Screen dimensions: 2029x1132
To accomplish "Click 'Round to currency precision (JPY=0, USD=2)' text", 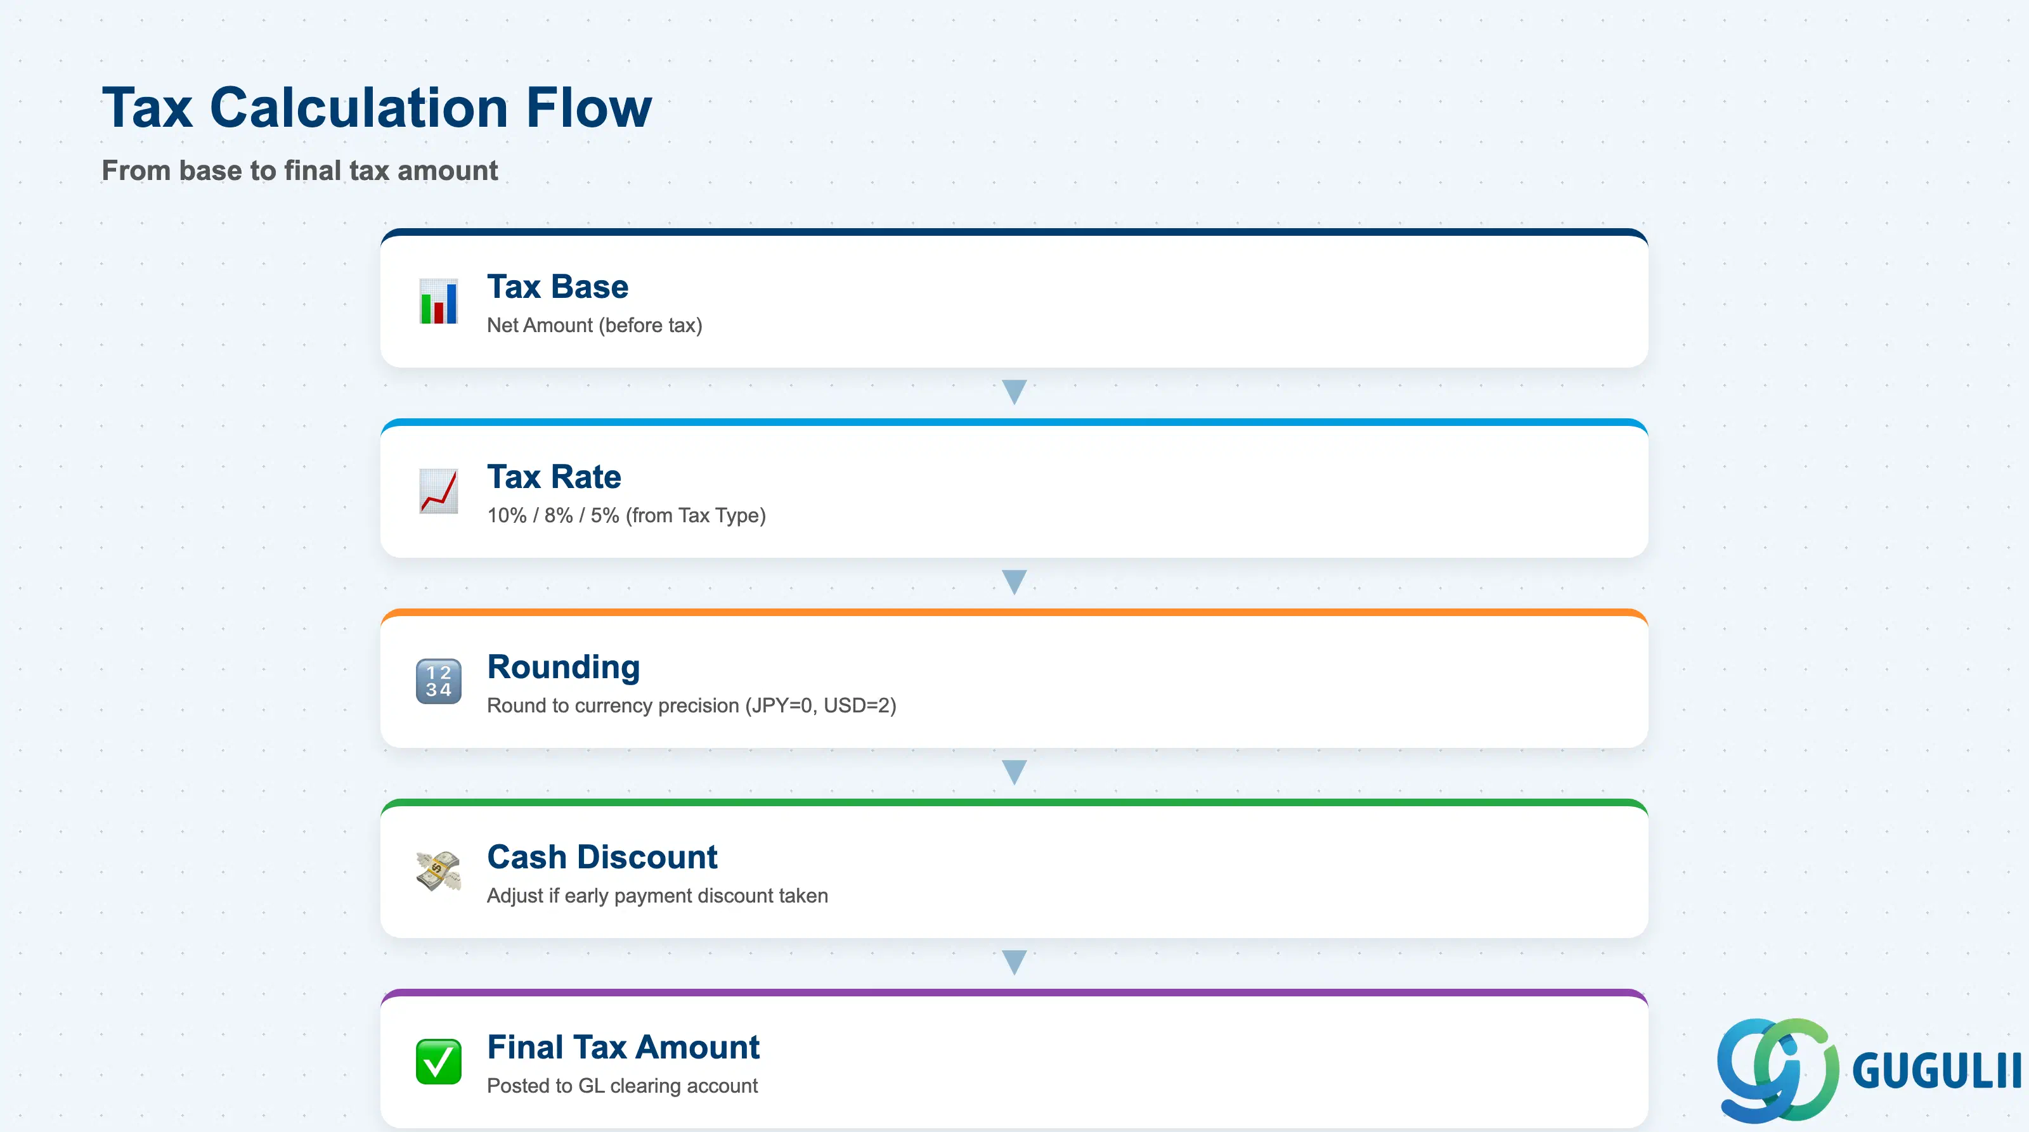I will pos(692,705).
